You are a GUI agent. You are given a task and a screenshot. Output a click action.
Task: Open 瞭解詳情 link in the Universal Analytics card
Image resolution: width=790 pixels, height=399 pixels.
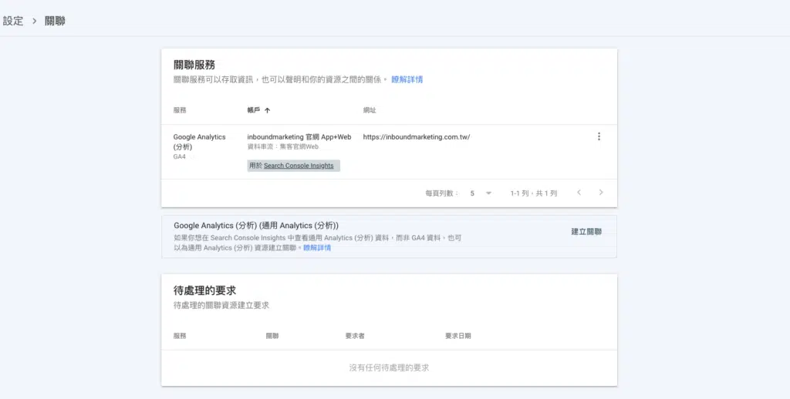click(x=317, y=247)
